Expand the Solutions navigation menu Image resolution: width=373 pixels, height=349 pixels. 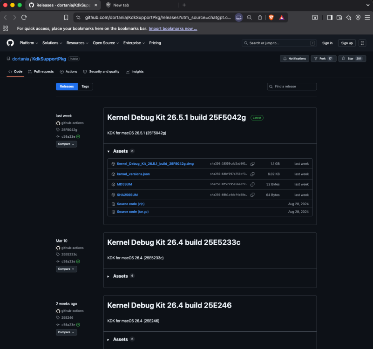click(x=52, y=43)
